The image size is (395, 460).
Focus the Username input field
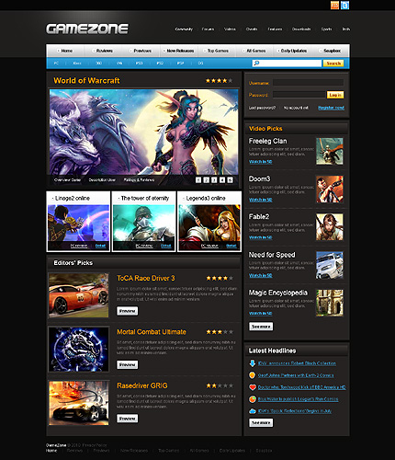click(x=308, y=83)
